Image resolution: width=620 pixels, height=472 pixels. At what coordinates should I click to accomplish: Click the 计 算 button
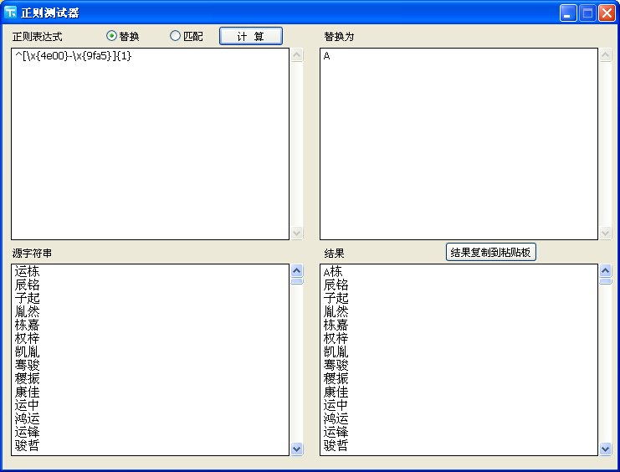coord(251,36)
